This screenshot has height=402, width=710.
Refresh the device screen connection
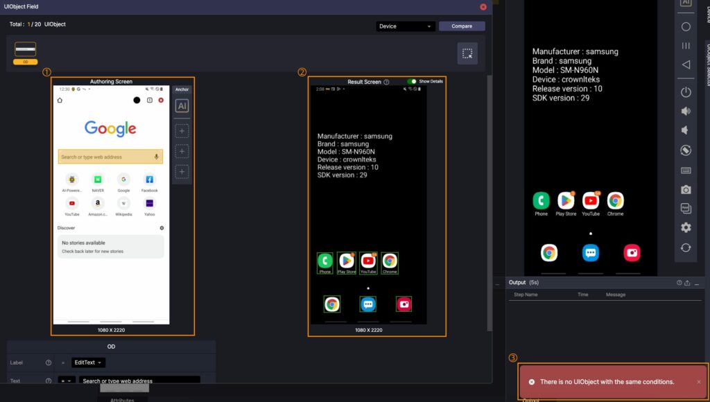pyautogui.click(x=686, y=247)
